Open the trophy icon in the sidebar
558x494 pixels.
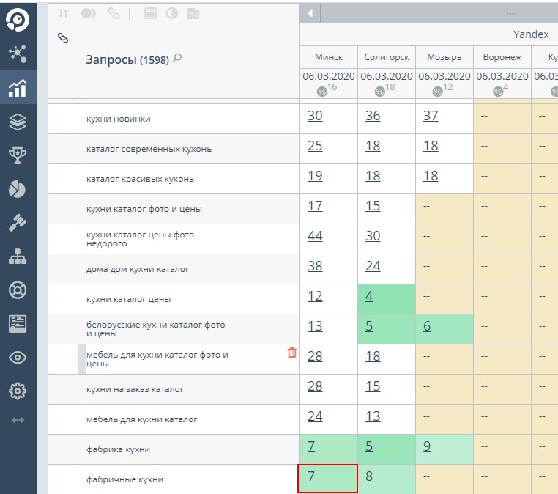click(17, 155)
